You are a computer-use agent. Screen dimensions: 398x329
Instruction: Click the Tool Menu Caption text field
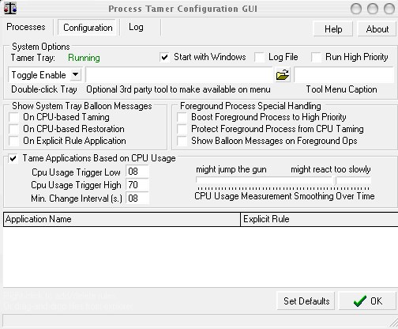[344, 75]
